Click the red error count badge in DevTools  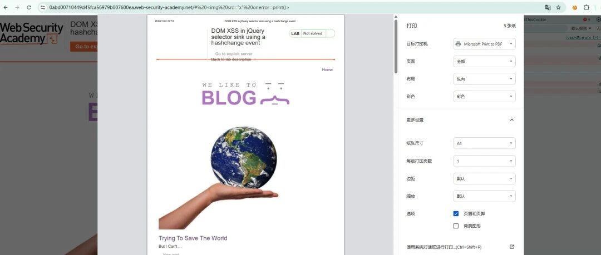pyautogui.click(x=587, y=19)
